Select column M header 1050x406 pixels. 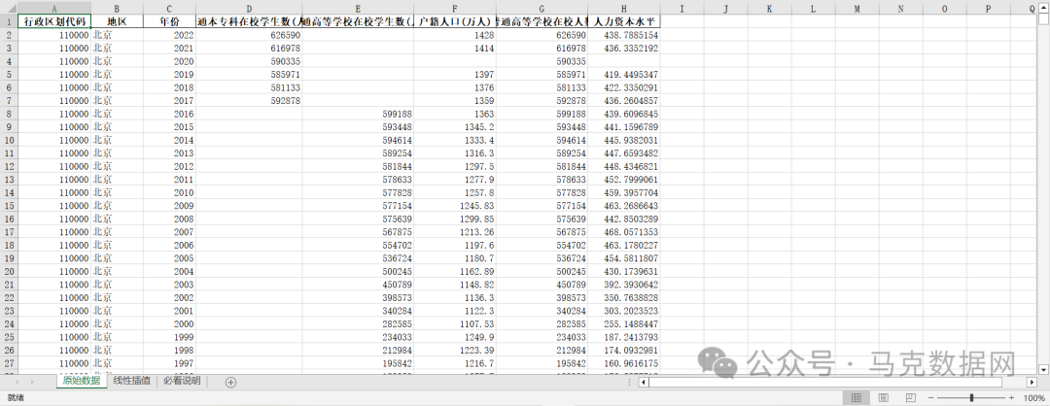(856, 8)
